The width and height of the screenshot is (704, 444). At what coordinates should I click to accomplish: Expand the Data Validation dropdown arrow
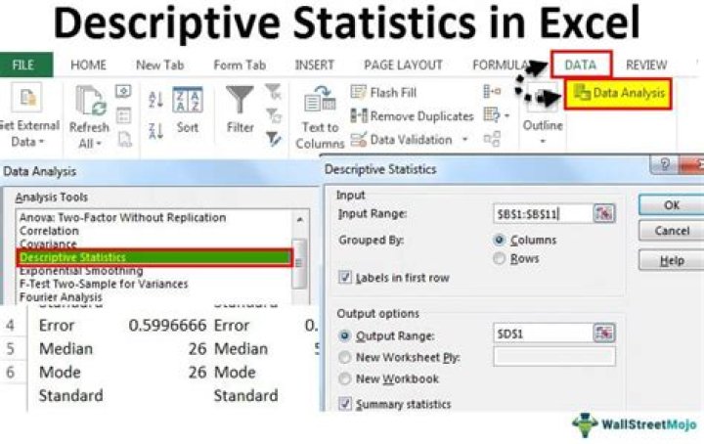pos(465,139)
